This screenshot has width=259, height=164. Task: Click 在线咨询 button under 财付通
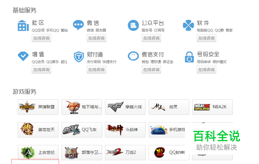(x=97, y=69)
